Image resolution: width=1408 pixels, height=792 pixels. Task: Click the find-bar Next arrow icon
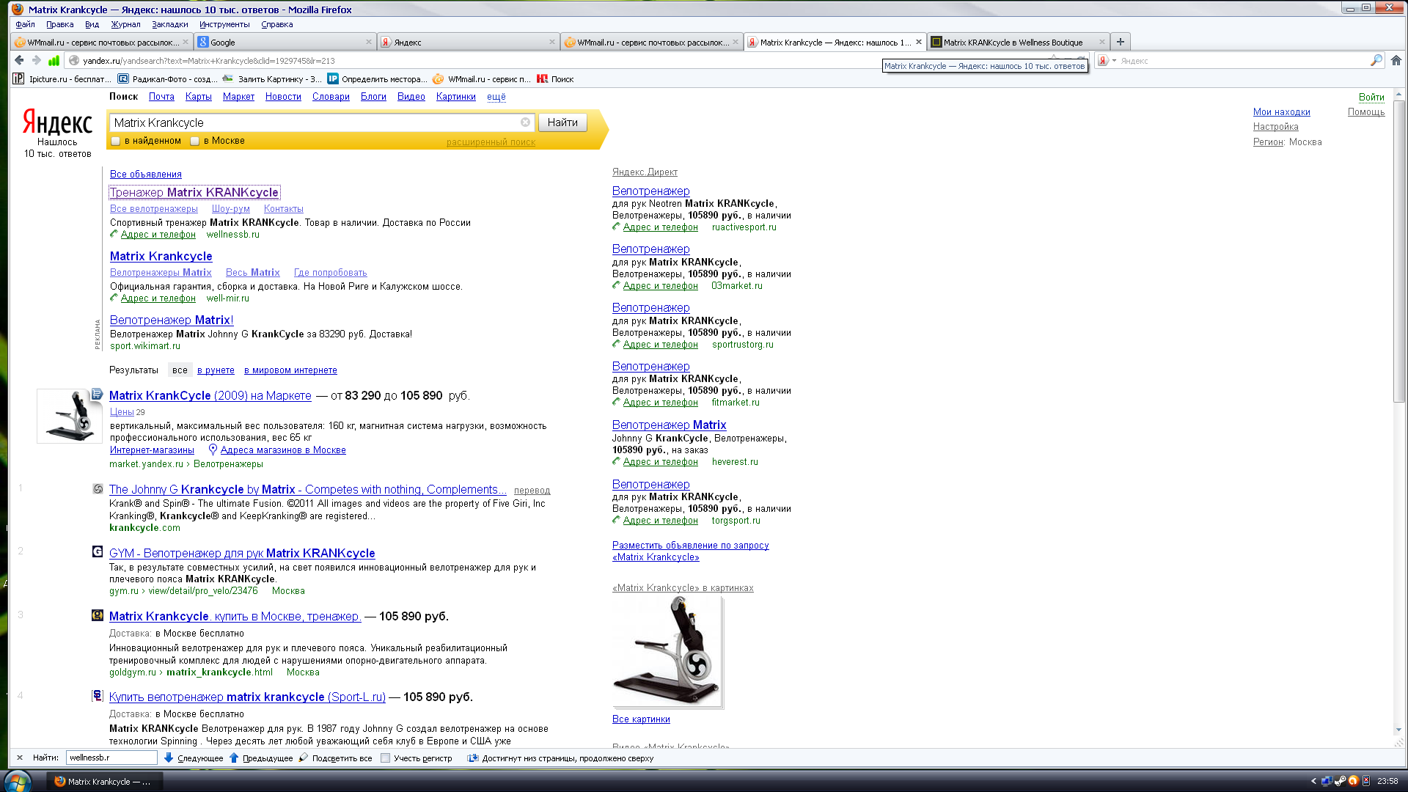click(x=169, y=758)
